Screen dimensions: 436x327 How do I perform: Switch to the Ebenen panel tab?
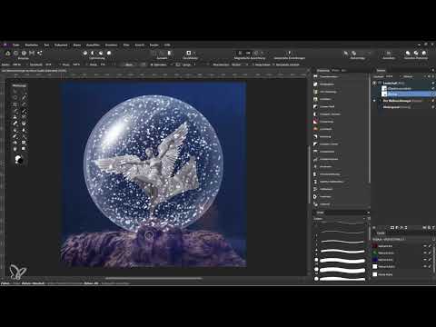point(381,70)
